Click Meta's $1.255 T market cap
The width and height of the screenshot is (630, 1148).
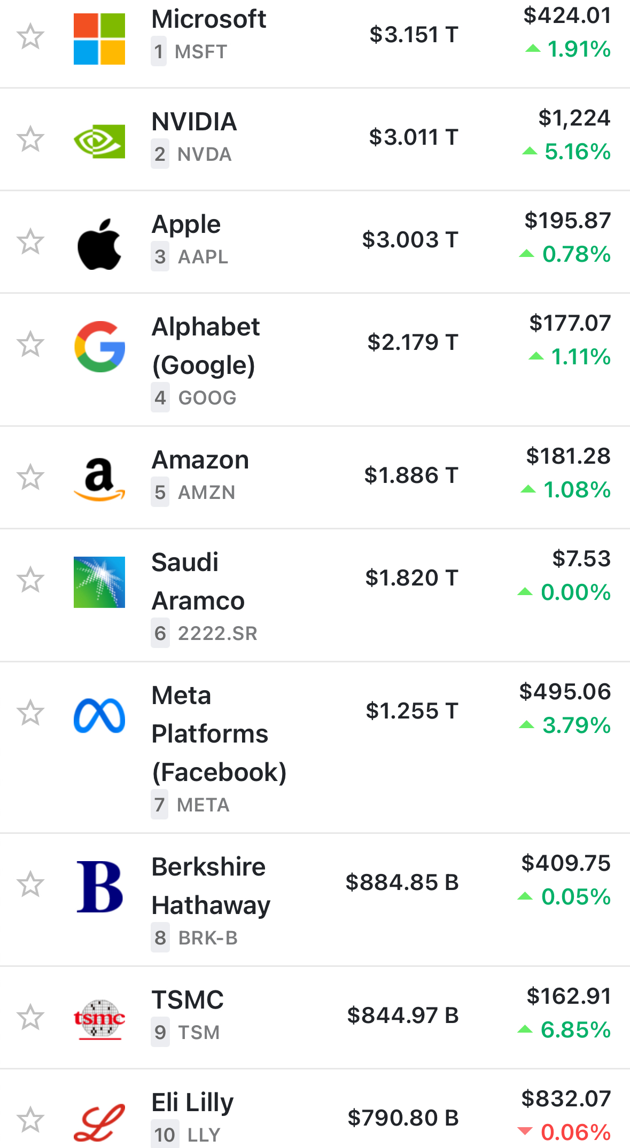[x=412, y=711]
